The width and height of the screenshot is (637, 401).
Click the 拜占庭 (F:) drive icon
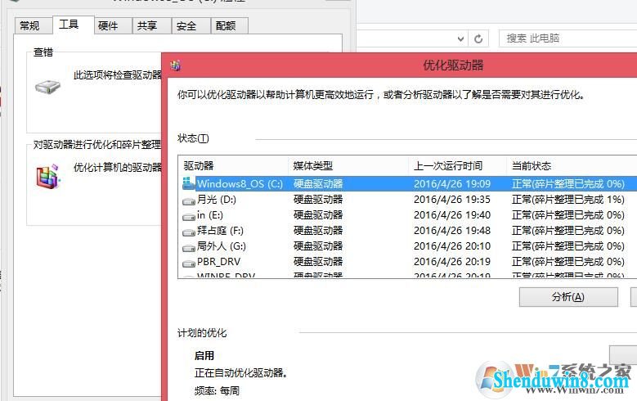tap(189, 232)
